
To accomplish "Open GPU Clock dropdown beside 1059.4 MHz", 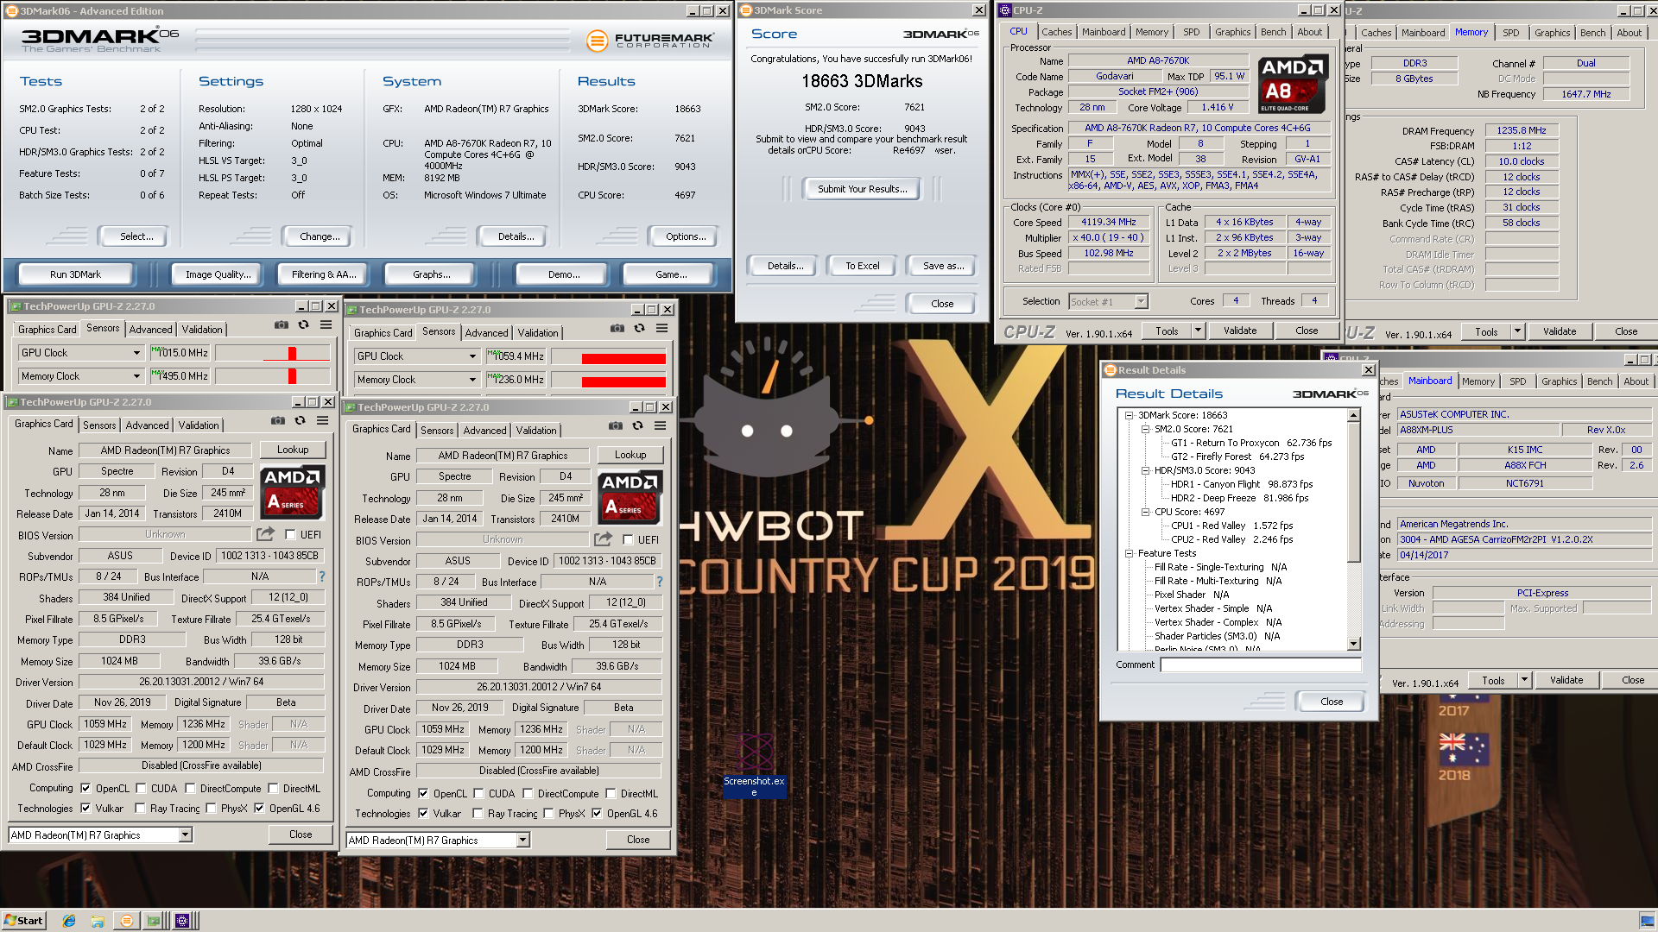I will pyautogui.click(x=472, y=356).
